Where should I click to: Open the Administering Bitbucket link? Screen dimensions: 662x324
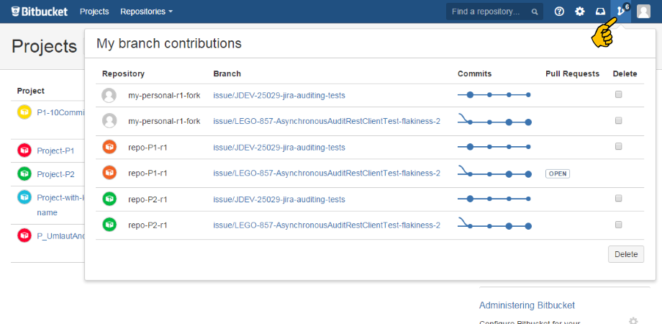527,305
